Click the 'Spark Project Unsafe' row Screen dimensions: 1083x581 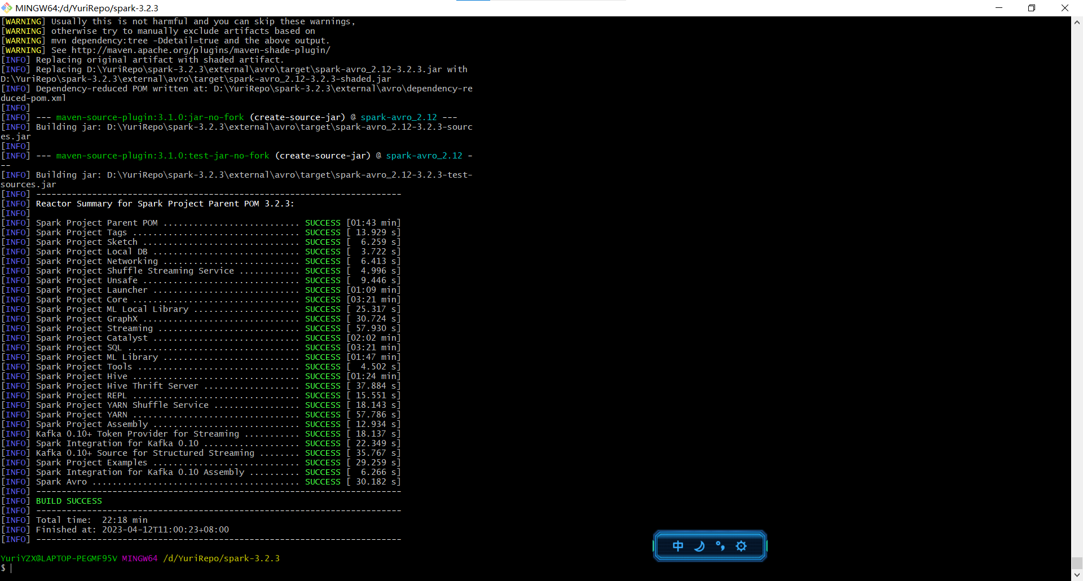click(201, 280)
